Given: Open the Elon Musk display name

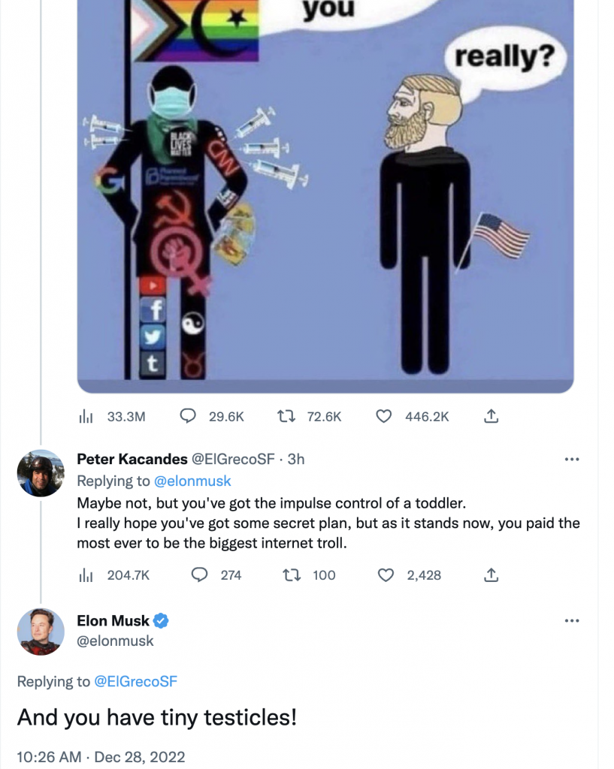Looking at the screenshot, I should tap(113, 621).
